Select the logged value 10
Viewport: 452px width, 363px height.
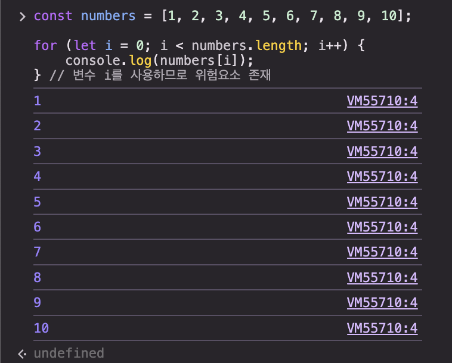click(x=41, y=328)
